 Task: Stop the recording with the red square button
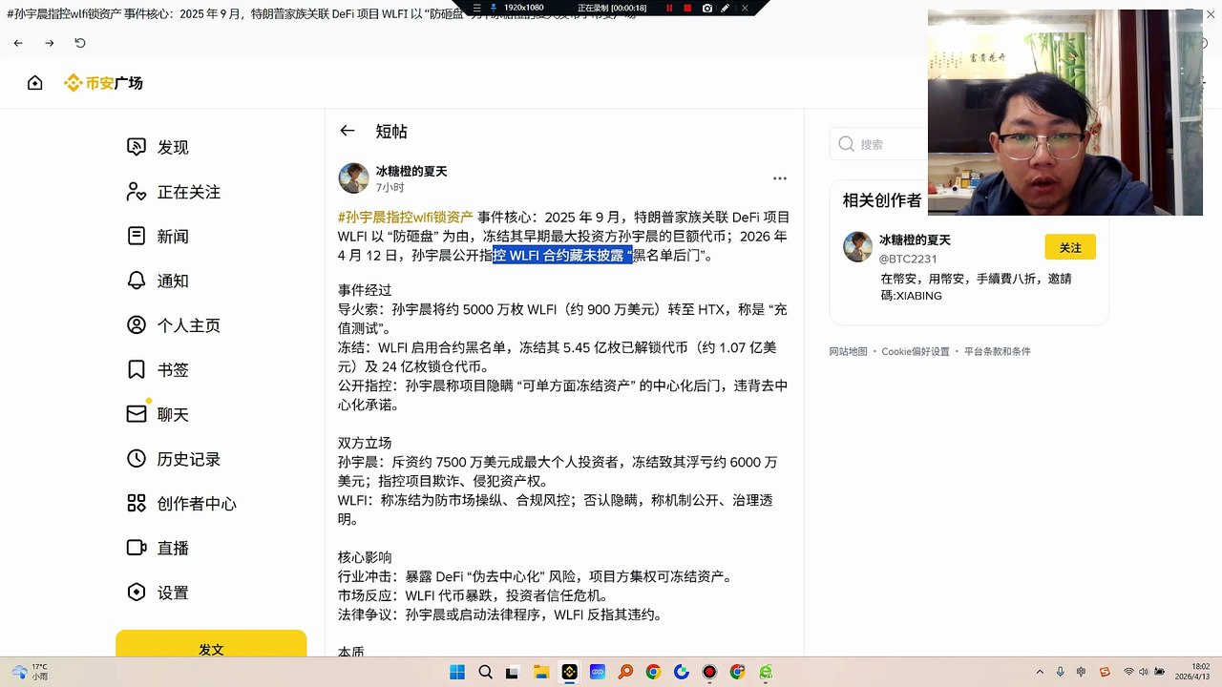tap(687, 8)
